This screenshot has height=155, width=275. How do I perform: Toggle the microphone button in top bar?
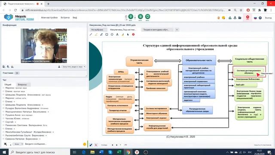click(131, 16)
